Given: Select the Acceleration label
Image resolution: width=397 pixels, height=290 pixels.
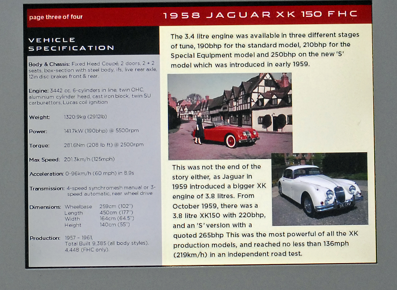Looking at the screenshot, I should [x=46, y=174].
